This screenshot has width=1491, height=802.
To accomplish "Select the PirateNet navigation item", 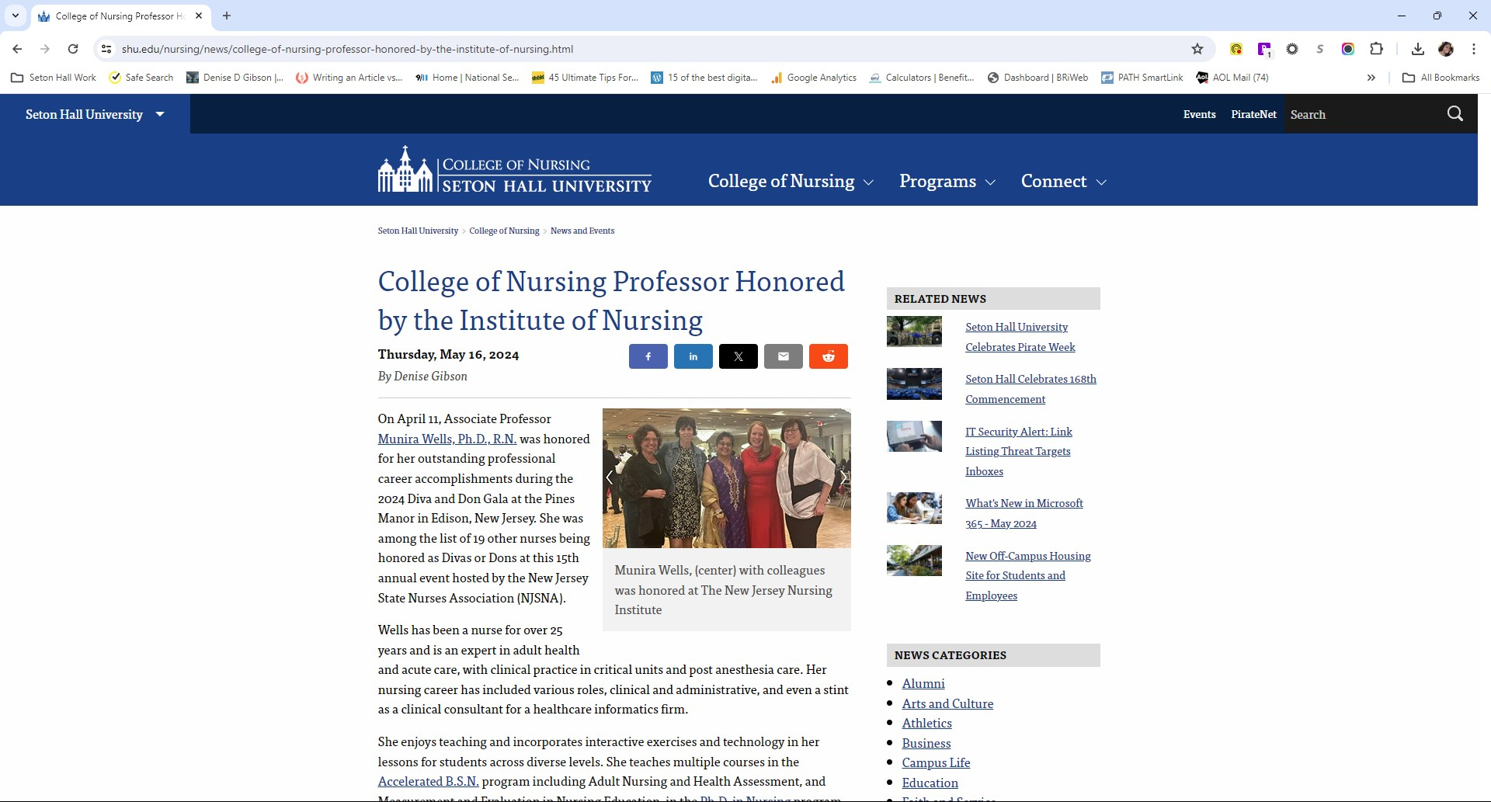I will point(1253,114).
